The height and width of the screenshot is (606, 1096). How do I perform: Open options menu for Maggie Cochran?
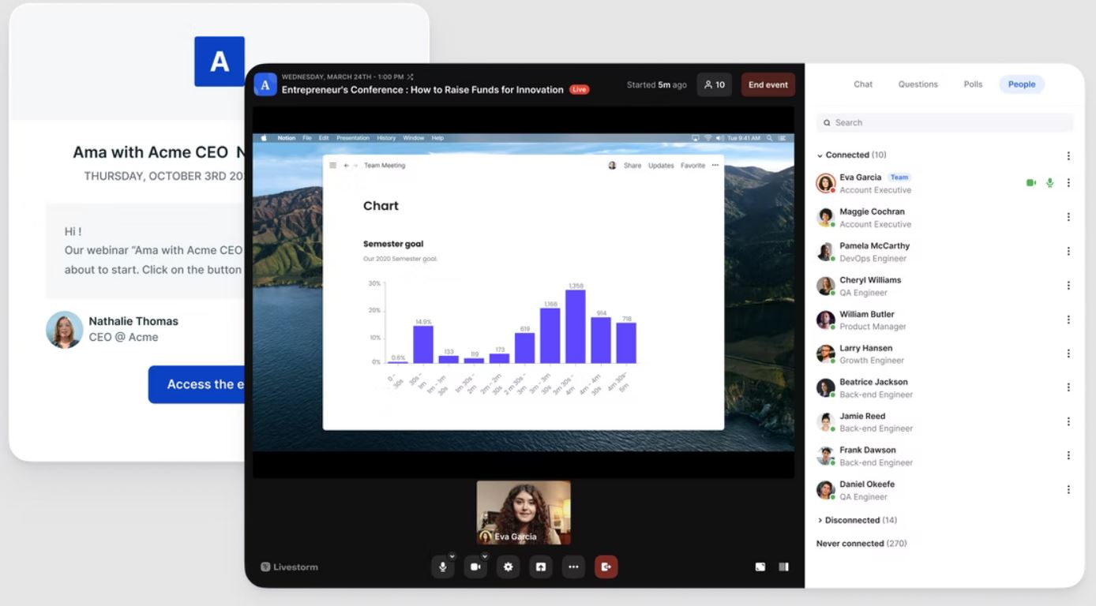pos(1069,216)
